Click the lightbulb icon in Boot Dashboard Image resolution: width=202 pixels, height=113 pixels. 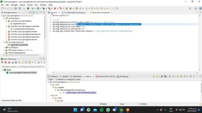click(30, 62)
